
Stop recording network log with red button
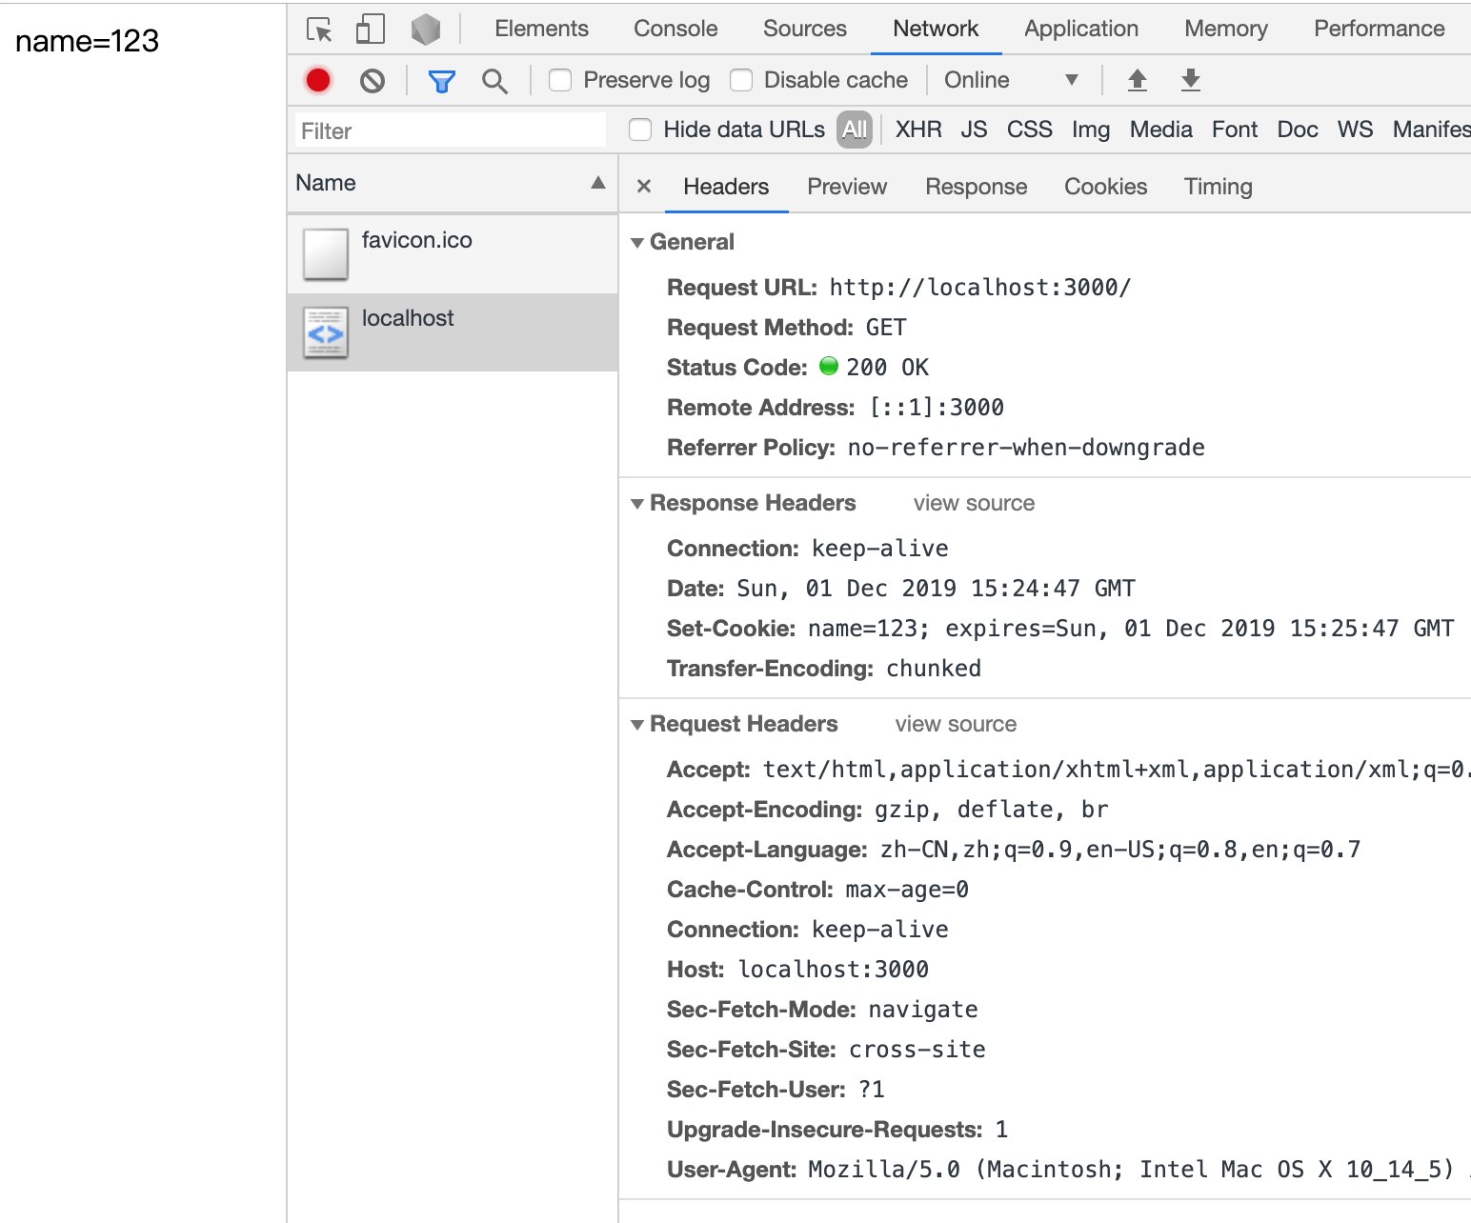318,81
